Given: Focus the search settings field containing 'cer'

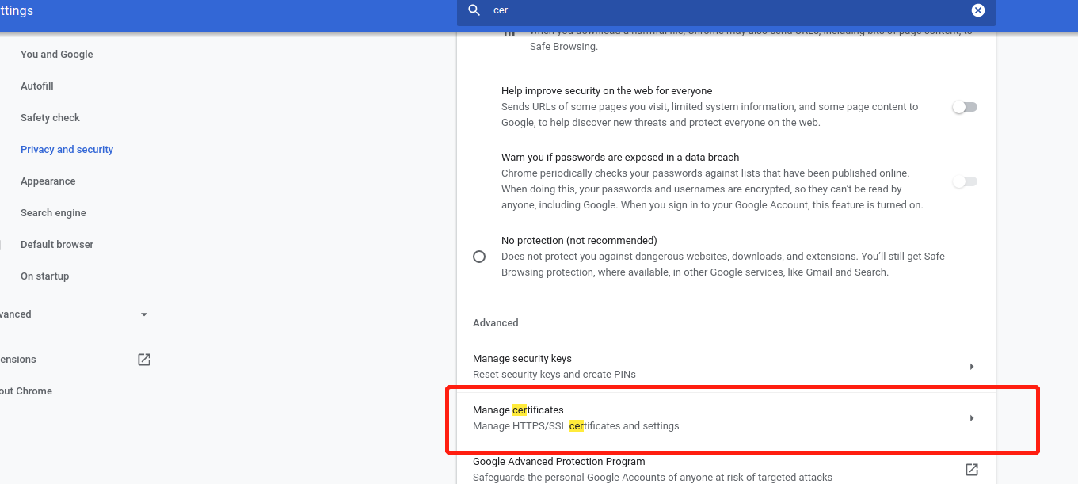Looking at the screenshot, I should click(726, 11).
